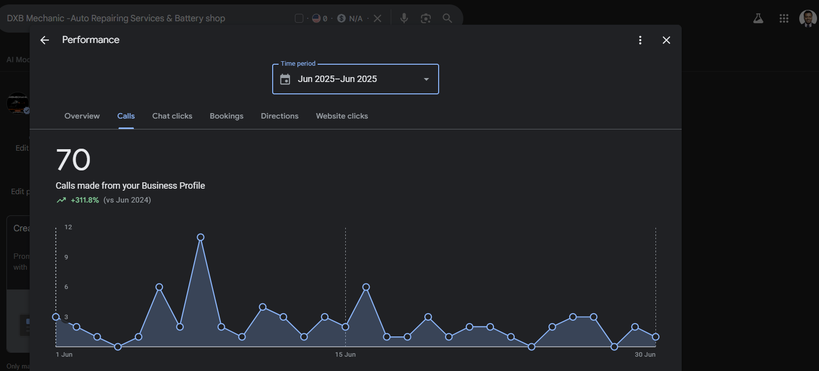Open the three-dot more options menu
The height and width of the screenshot is (371, 819).
pyautogui.click(x=640, y=40)
